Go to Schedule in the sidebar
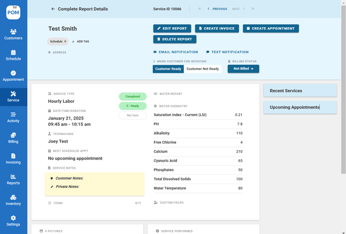This screenshot has width=346, height=234. tap(13, 55)
